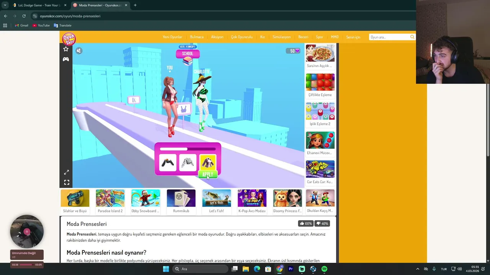This screenshot has height=275, width=490.
Task: Toggle game sound with the speaker icon
Action: pyautogui.click(x=78, y=50)
